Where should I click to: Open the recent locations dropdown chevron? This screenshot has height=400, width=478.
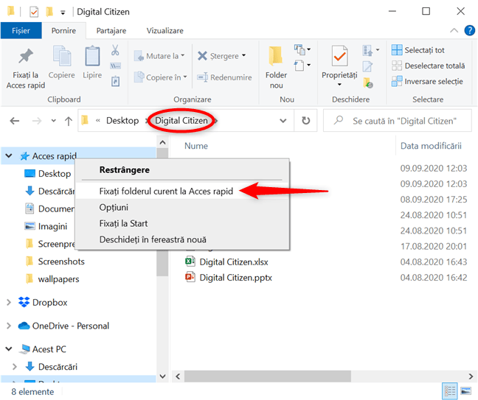[x=54, y=121]
